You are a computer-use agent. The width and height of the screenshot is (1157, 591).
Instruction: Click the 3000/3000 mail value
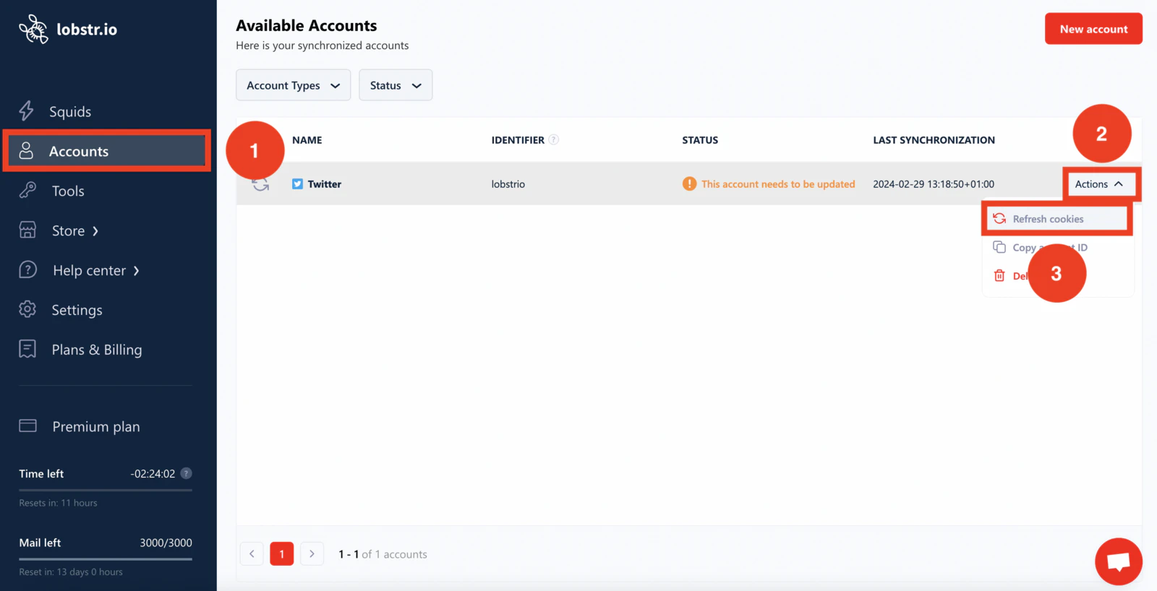click(166, 543)
